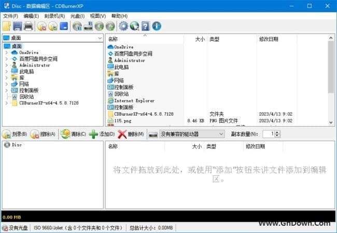Click the burn disc toolbar icon with green check
Viewport: 337px width, 233px height.
click(x=53, y=26)
